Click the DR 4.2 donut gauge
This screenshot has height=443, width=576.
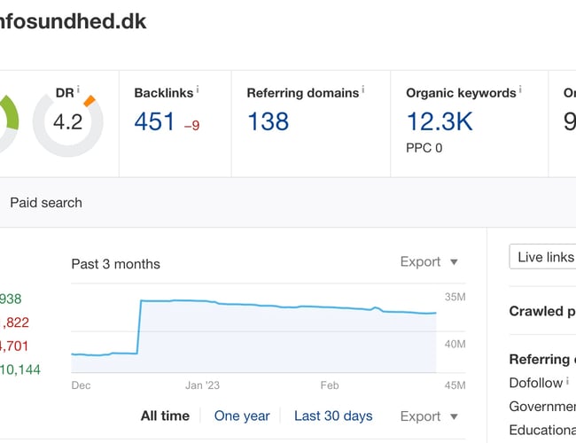point(67,122)
